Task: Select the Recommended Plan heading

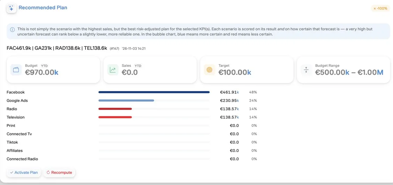Action: (x=43, y=8)
